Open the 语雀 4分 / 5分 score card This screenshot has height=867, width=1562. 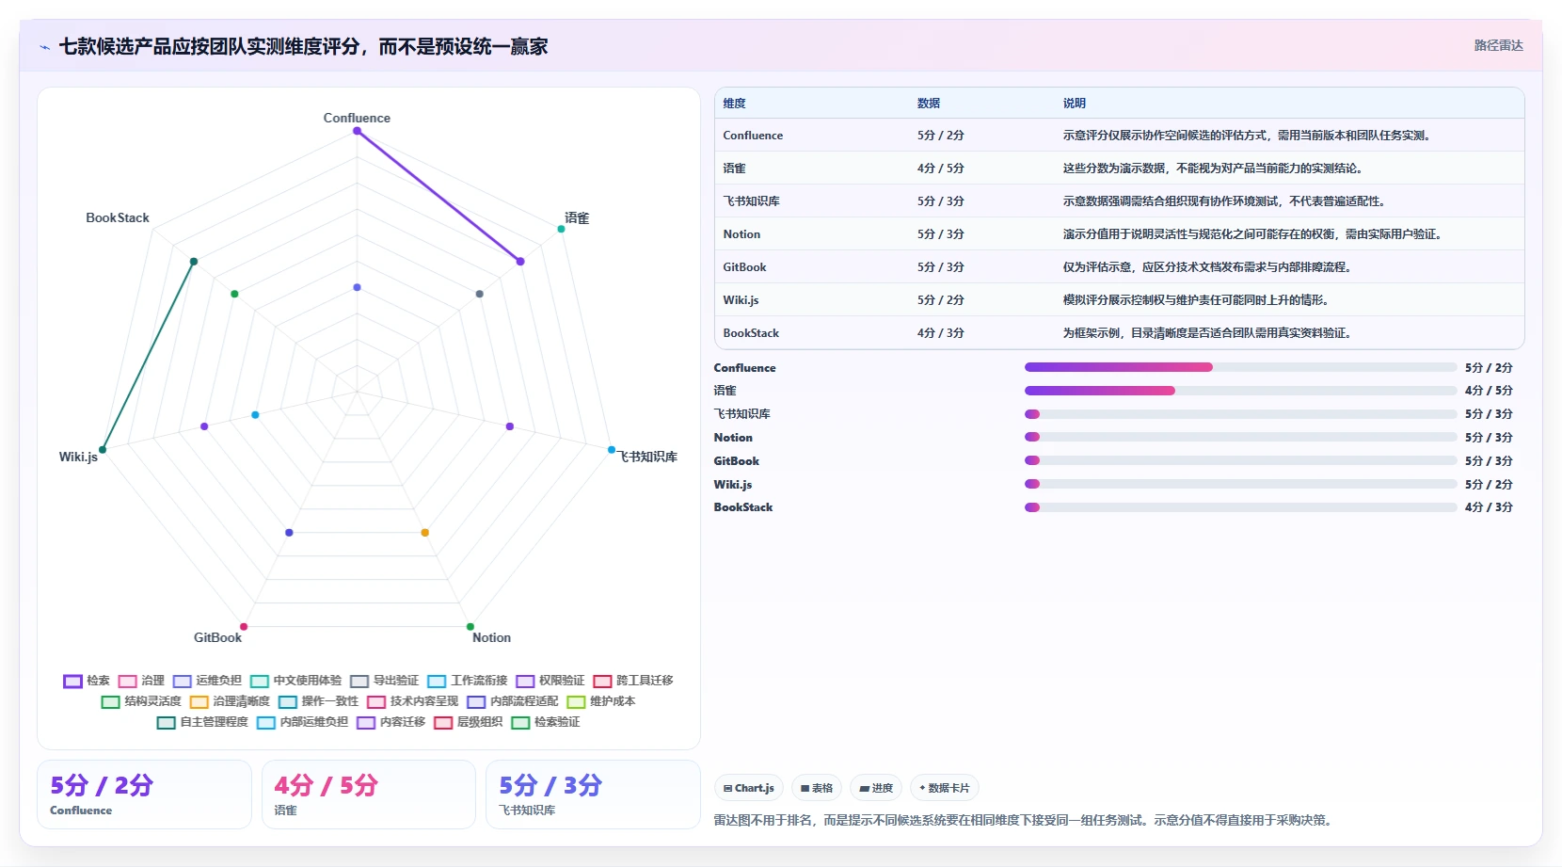369,795
